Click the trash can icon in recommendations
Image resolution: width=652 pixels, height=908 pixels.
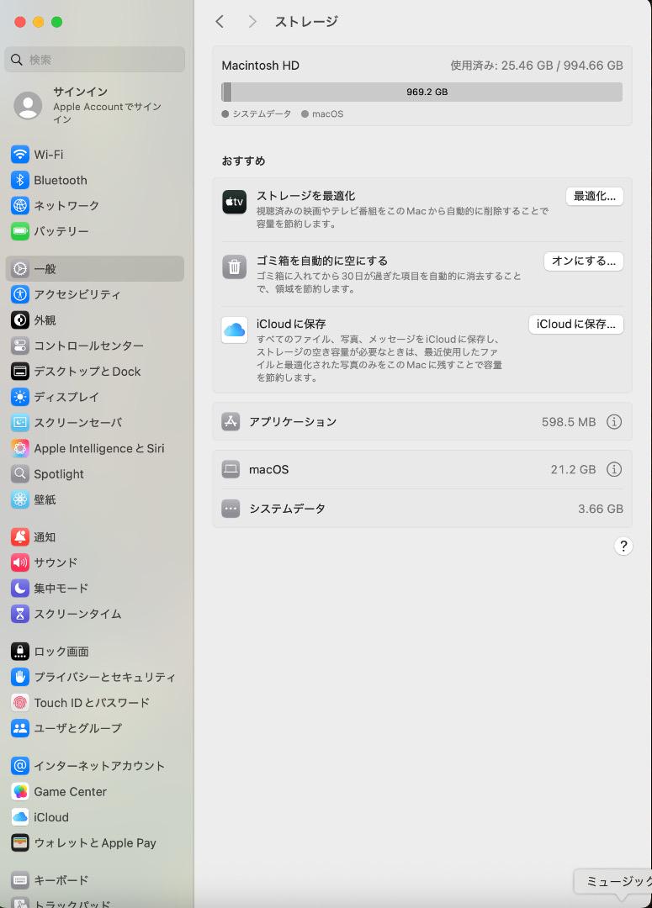[x=234, y=267]
